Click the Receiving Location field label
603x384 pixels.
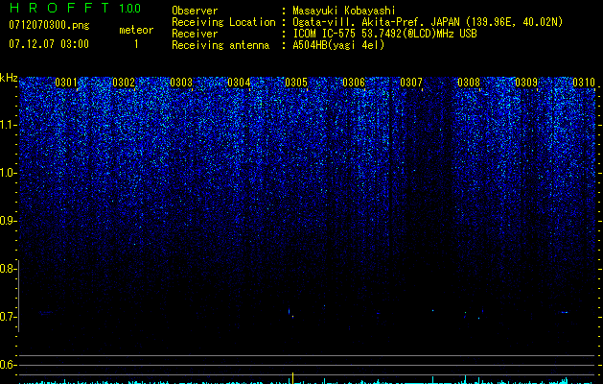(x=223, y=22)
